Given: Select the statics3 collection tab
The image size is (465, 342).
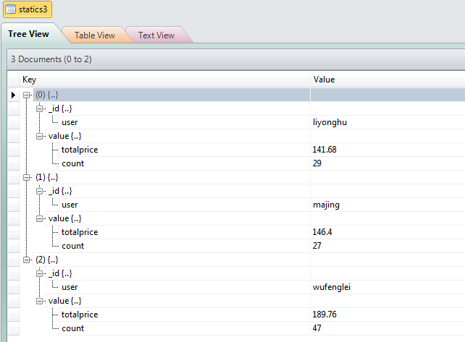Looking at the screenshot, I should pos(28,9).
